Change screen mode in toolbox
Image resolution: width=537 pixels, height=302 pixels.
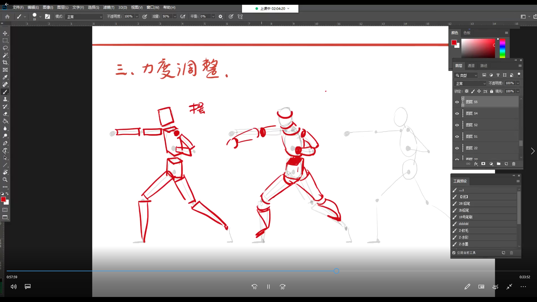[x=5, y=217]
